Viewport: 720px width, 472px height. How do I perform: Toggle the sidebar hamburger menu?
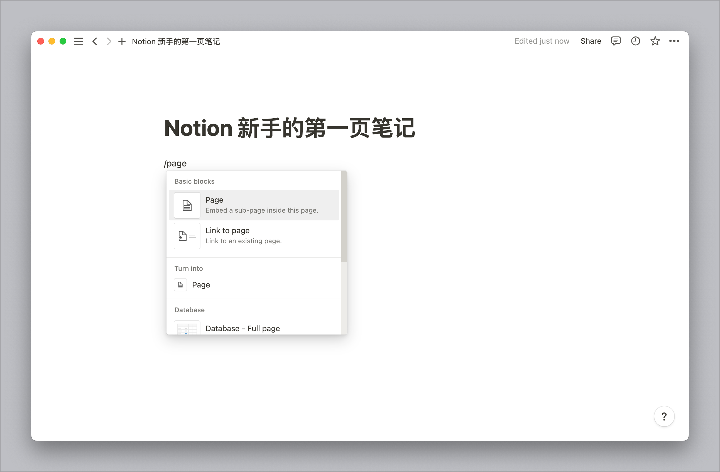click(x=78, y=41)
